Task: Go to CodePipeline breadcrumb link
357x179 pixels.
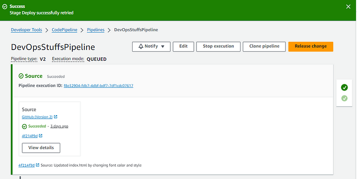Action: 64,30
